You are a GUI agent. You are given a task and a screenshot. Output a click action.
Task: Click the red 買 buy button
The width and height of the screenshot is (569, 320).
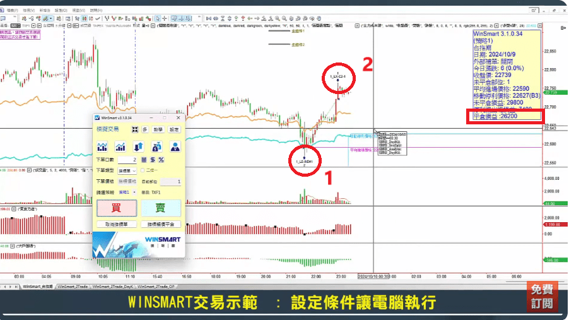[x=117, y=208]
